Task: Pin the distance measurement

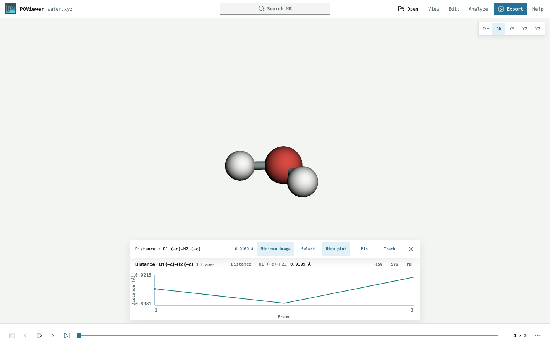Action: pyautogui.click(x=364, y=249)
